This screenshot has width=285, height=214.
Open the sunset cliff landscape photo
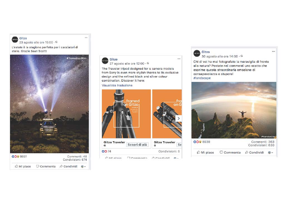click(x=234, y=110)
